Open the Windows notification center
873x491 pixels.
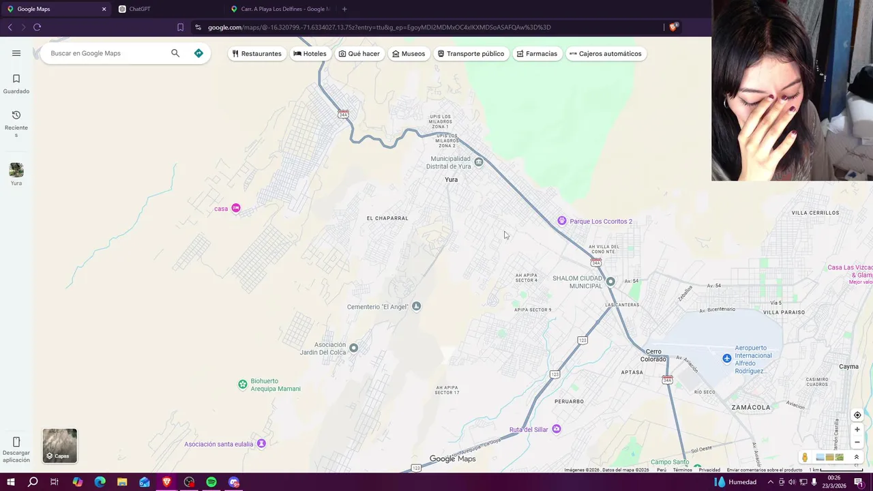click(x=859, y=482)
